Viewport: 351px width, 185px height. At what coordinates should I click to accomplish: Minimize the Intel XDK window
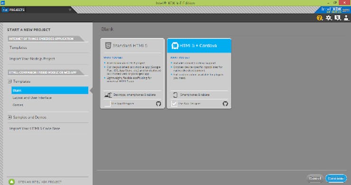tap(328, 3)
